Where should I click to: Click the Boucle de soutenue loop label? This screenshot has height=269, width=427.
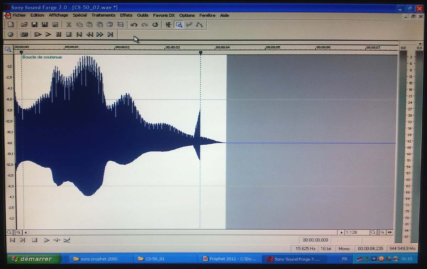coord(42,57)
